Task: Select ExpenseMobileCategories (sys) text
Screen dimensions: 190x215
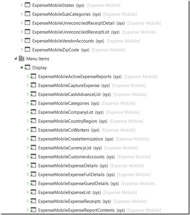Action: click(x=69, y=103)
